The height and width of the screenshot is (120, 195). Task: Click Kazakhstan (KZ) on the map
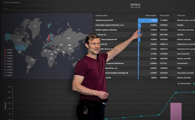(x=61, y=45)
